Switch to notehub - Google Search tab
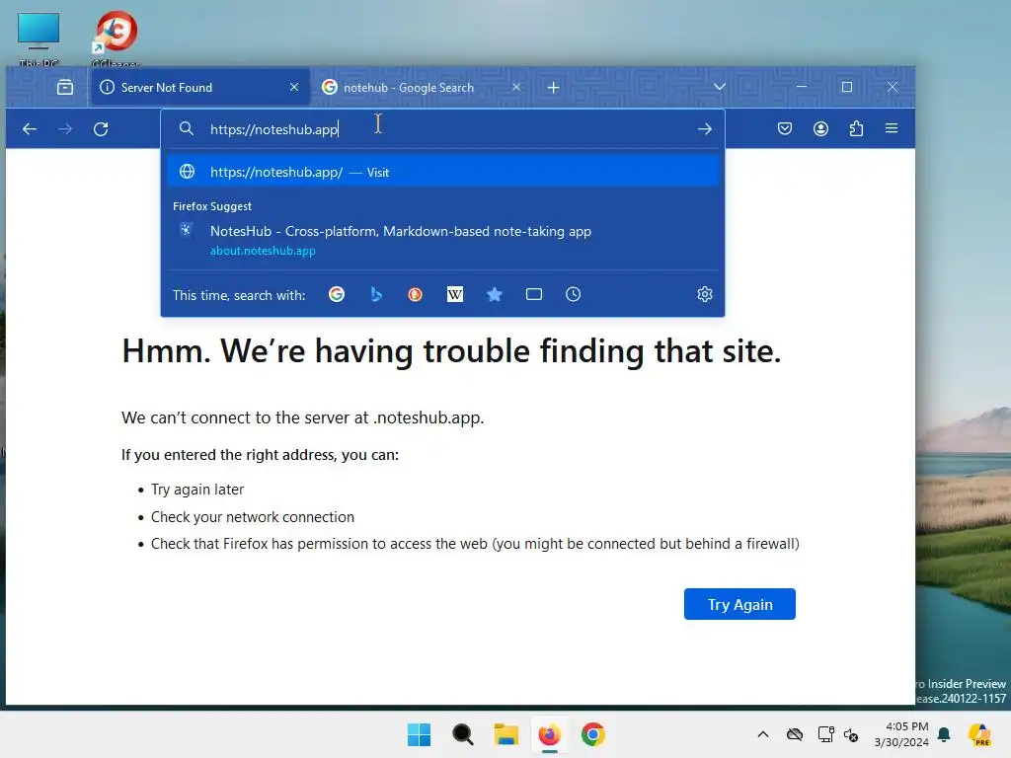The image size is (1011, 758). (x=422, y=87)
